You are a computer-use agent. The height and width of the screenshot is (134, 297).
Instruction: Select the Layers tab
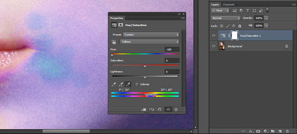pos(215,4)
